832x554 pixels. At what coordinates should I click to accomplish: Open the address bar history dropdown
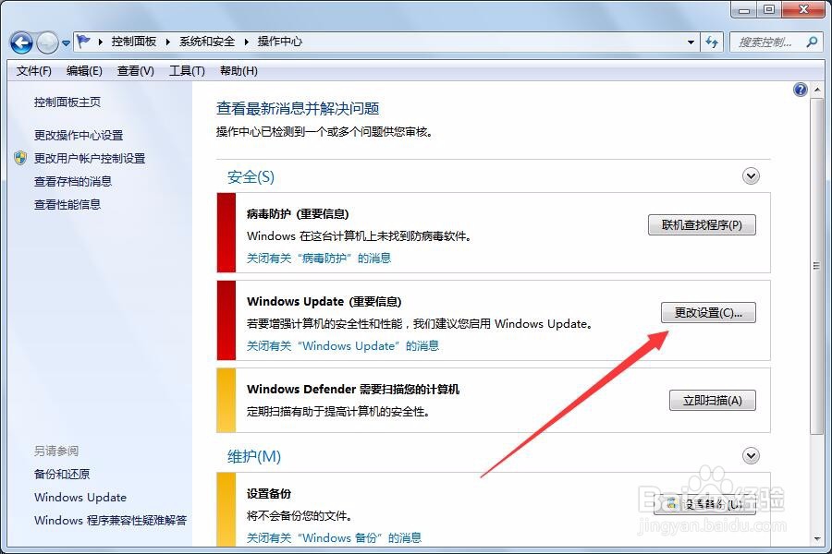tap(690, 42)
